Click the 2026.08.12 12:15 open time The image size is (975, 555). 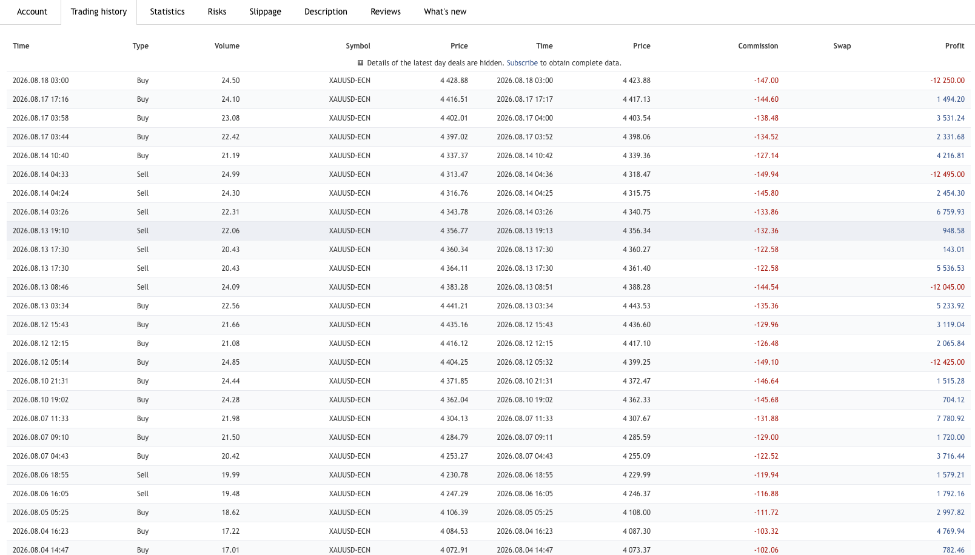click(41, 344)
